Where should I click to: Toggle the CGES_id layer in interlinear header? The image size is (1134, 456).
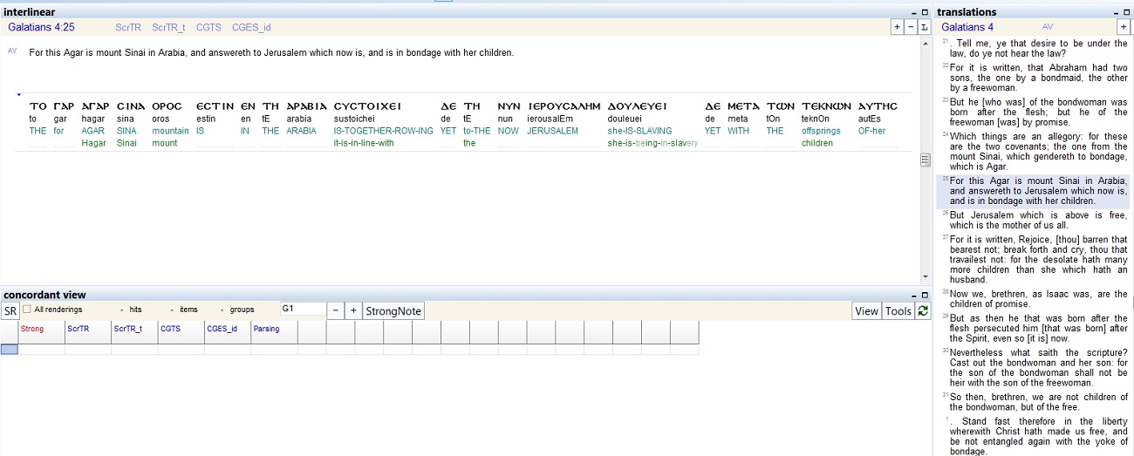(x=251, y=28)
